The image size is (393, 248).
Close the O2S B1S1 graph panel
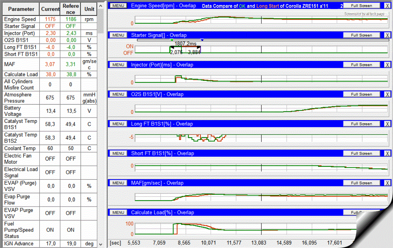[387, 94]
